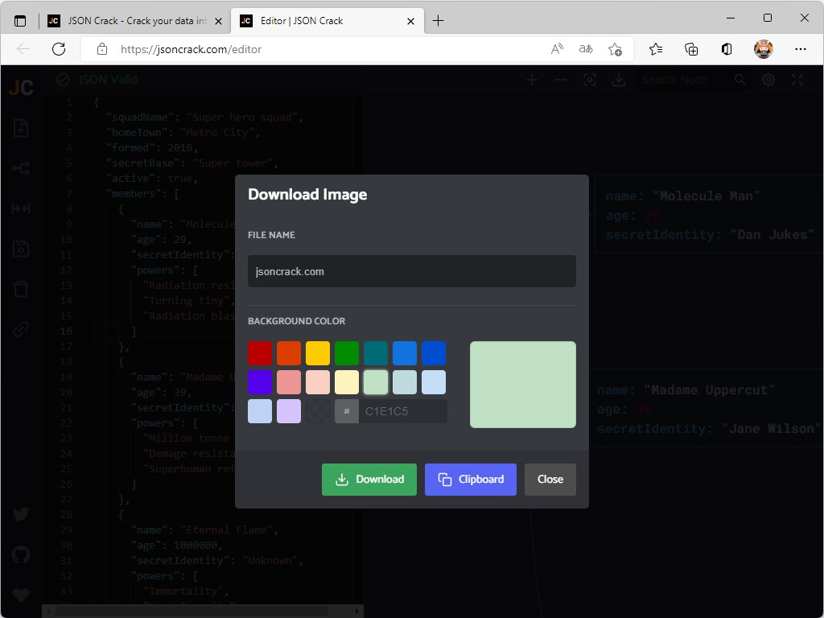Click the browser address bar URL
The width and height of the screenshot is (824, 618).
(x=191, y=49)
